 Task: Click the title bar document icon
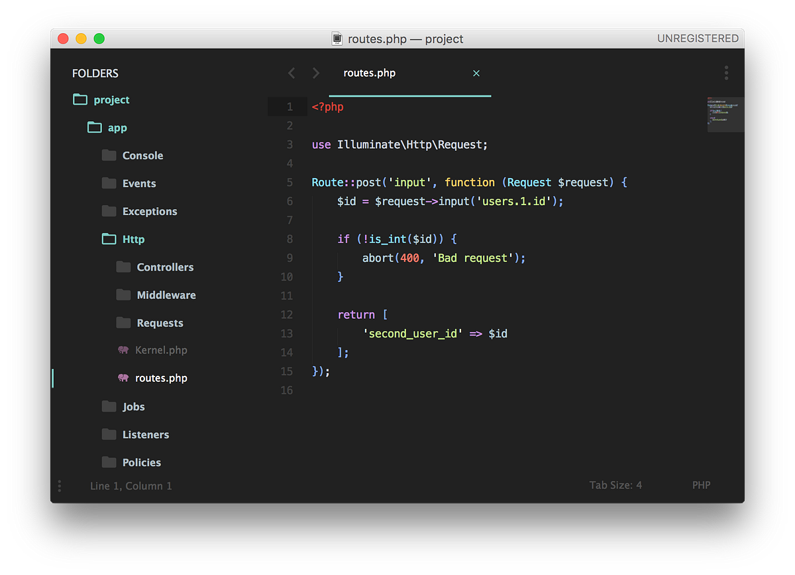pos(337,38)
